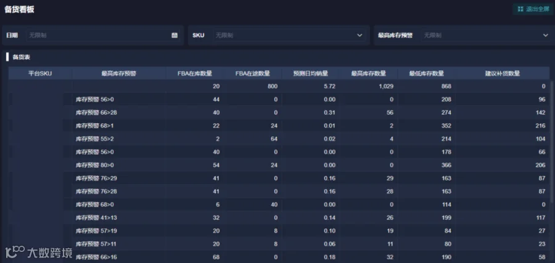Select the FBA在途数量 column header
Viewport: 555px width, 263px height.
[x=252, y=73]
